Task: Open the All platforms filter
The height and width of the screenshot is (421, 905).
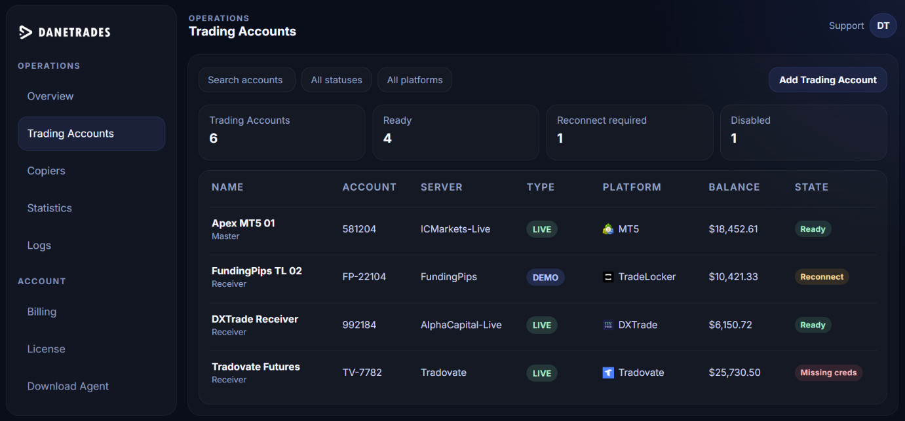Action: click(x=415, y=80)
